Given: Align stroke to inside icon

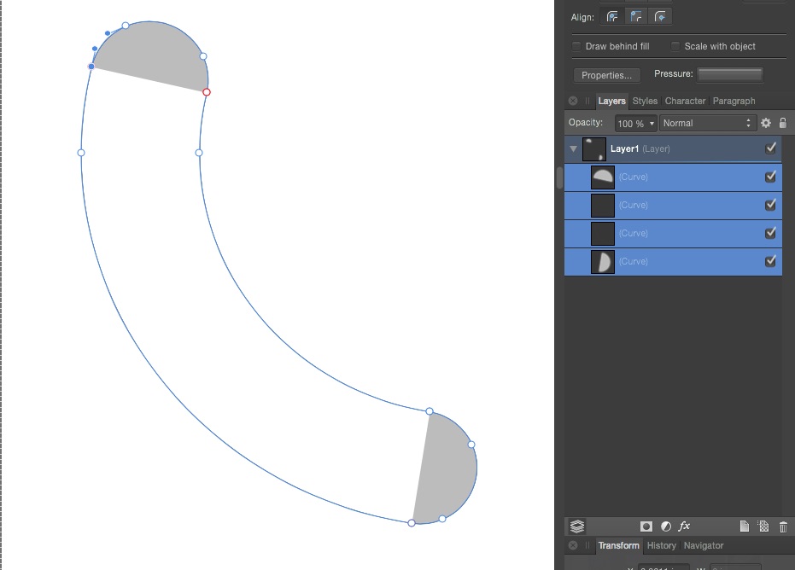Looking at the screenshot, I should tap(636, 16).
